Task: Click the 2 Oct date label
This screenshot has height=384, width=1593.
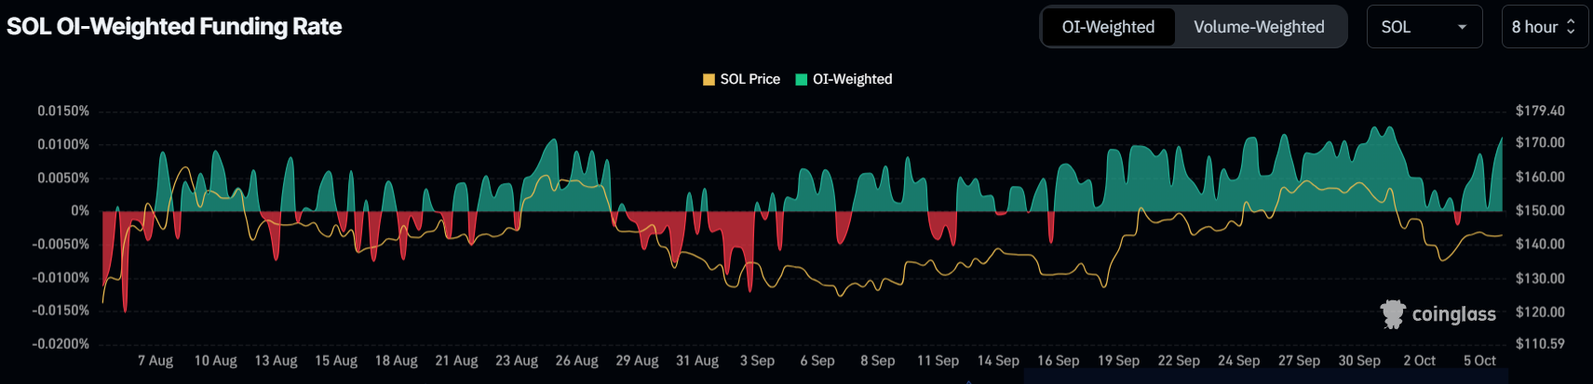Action: [x=1420, y=361]
